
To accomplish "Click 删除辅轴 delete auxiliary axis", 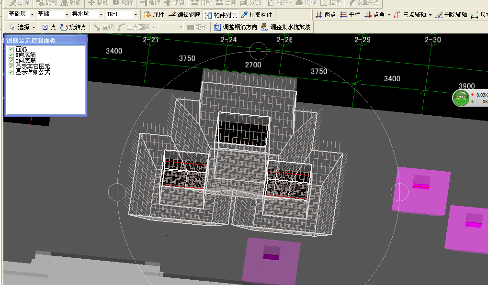I will (451, 15).
